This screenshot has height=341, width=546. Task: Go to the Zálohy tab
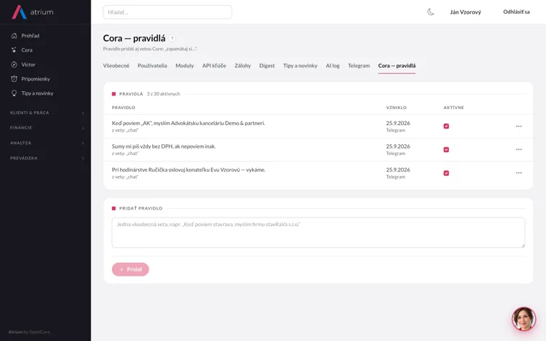click(x=243, y=65)
